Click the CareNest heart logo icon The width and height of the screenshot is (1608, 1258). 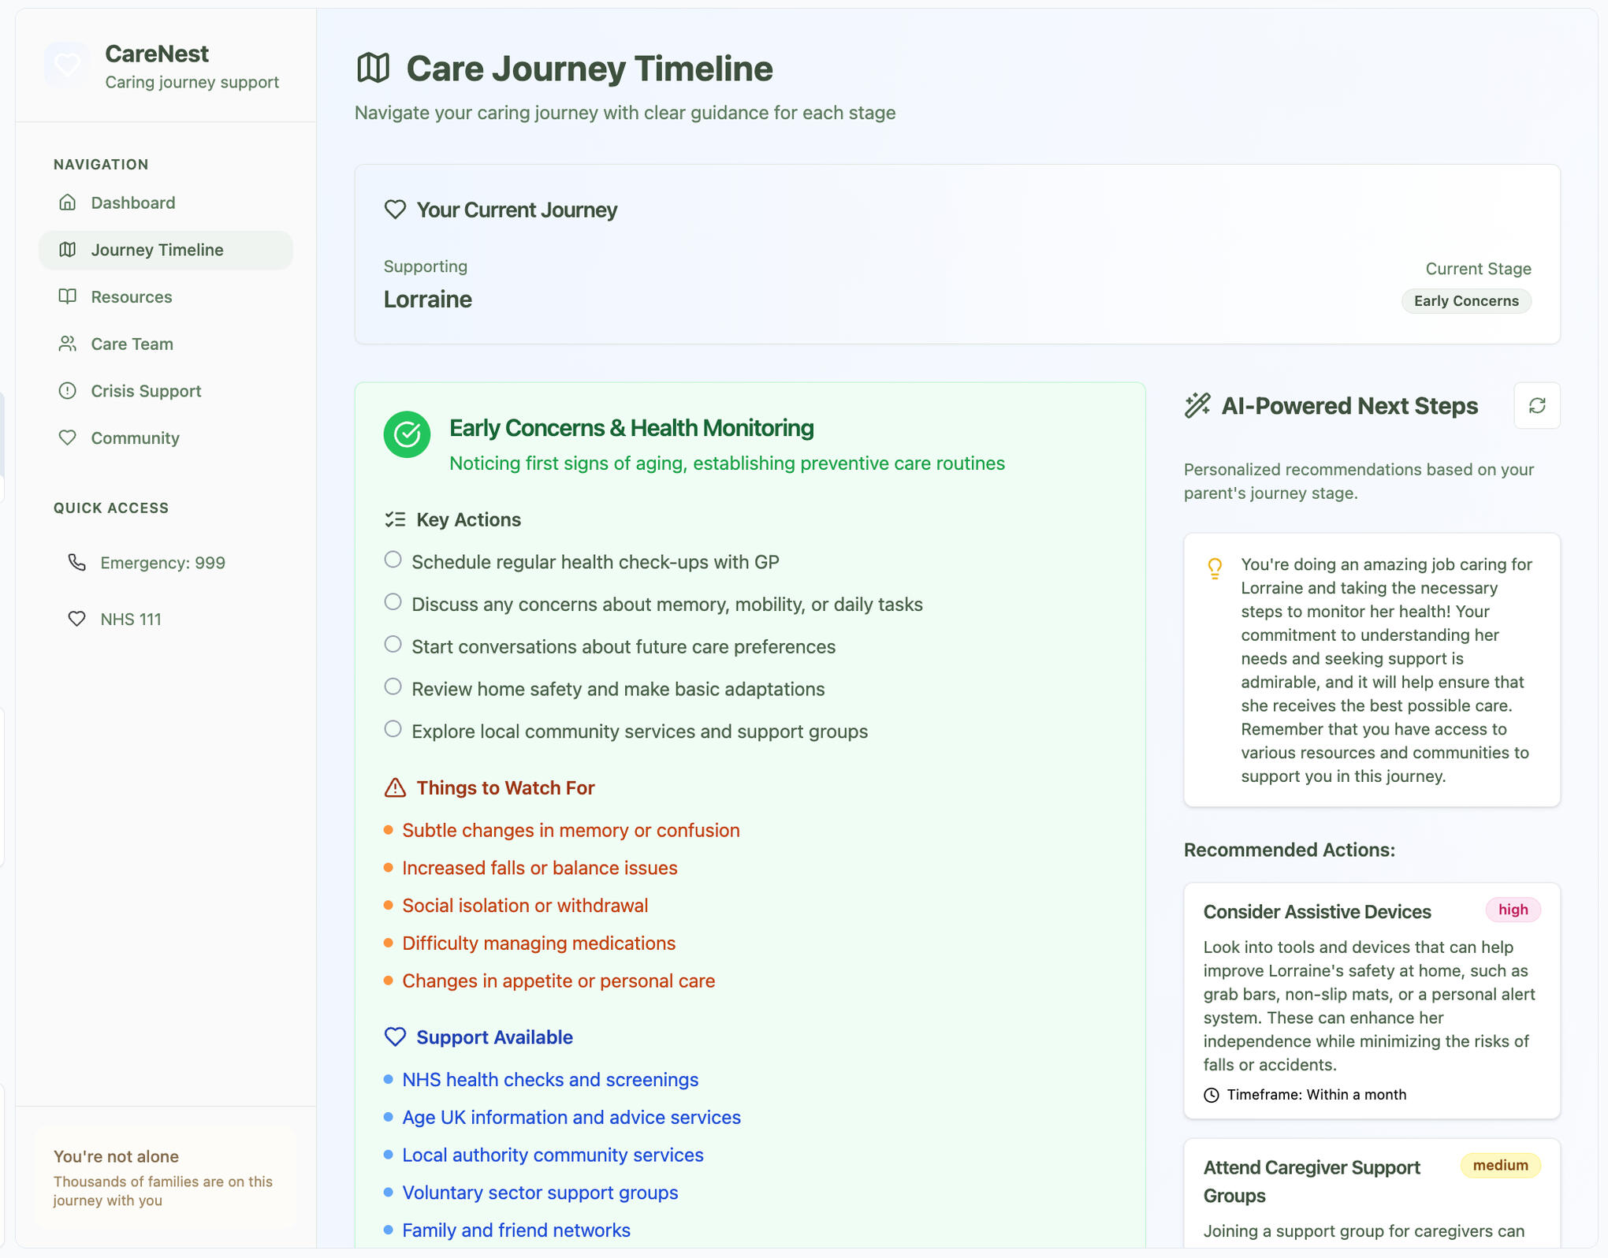coord(67,64)
